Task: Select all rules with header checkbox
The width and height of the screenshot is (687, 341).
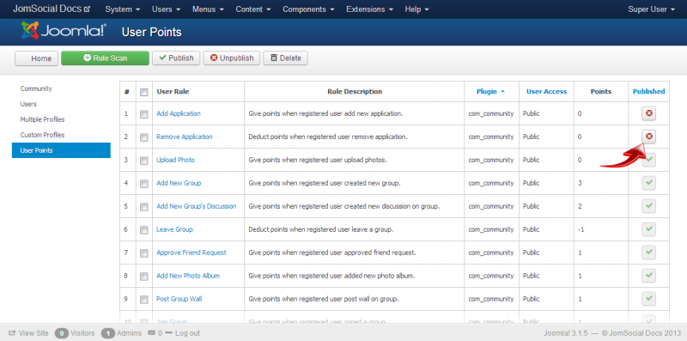Action: click(143, 92)
